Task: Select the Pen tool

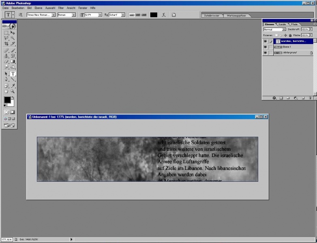Action: point(6,80)
